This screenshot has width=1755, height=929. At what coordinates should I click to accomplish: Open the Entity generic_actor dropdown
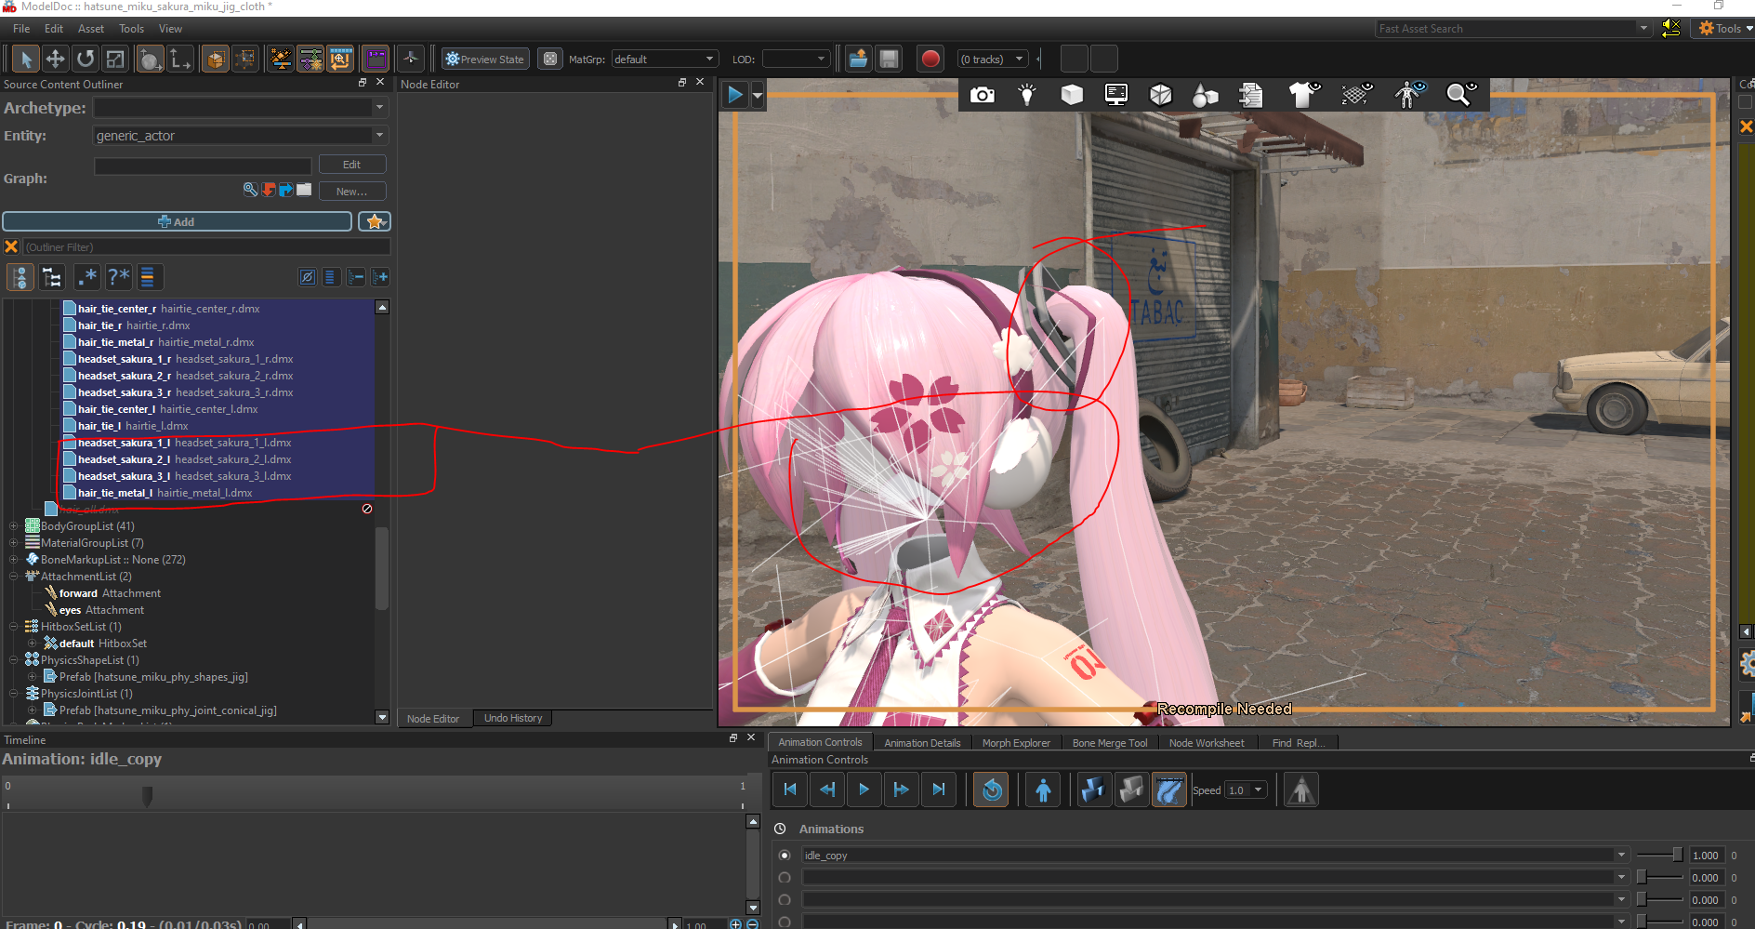[379, 136]
